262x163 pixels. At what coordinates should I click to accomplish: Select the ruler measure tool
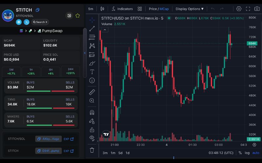(92, 92)
